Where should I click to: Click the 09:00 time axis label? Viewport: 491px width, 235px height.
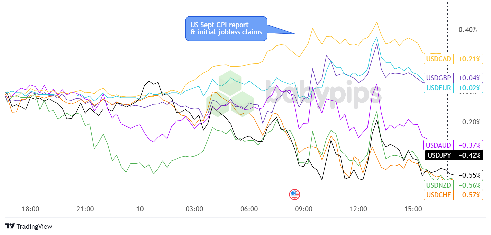click(x=304, y=209)
